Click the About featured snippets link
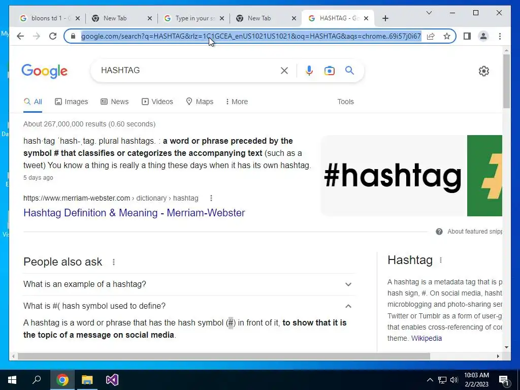The height and width of the screenshot is (390, 520). (x=475, y=232)
